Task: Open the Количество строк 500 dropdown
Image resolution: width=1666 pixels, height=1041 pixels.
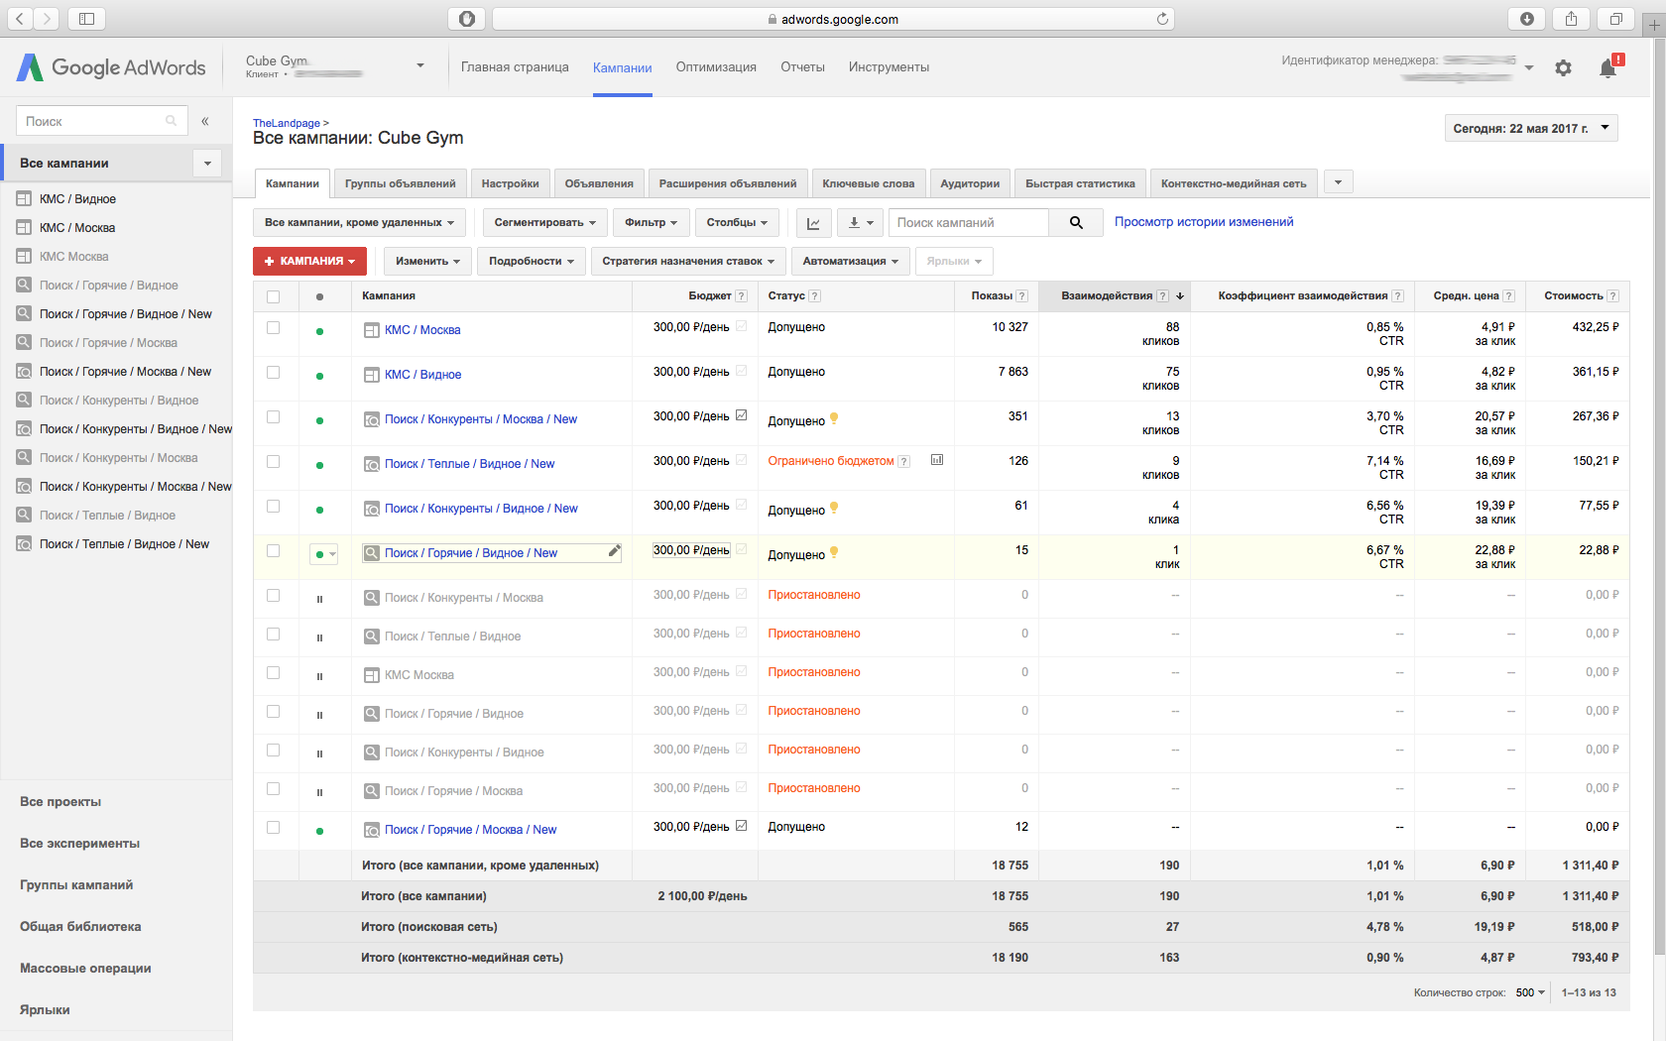Action: click(1530, 992)
